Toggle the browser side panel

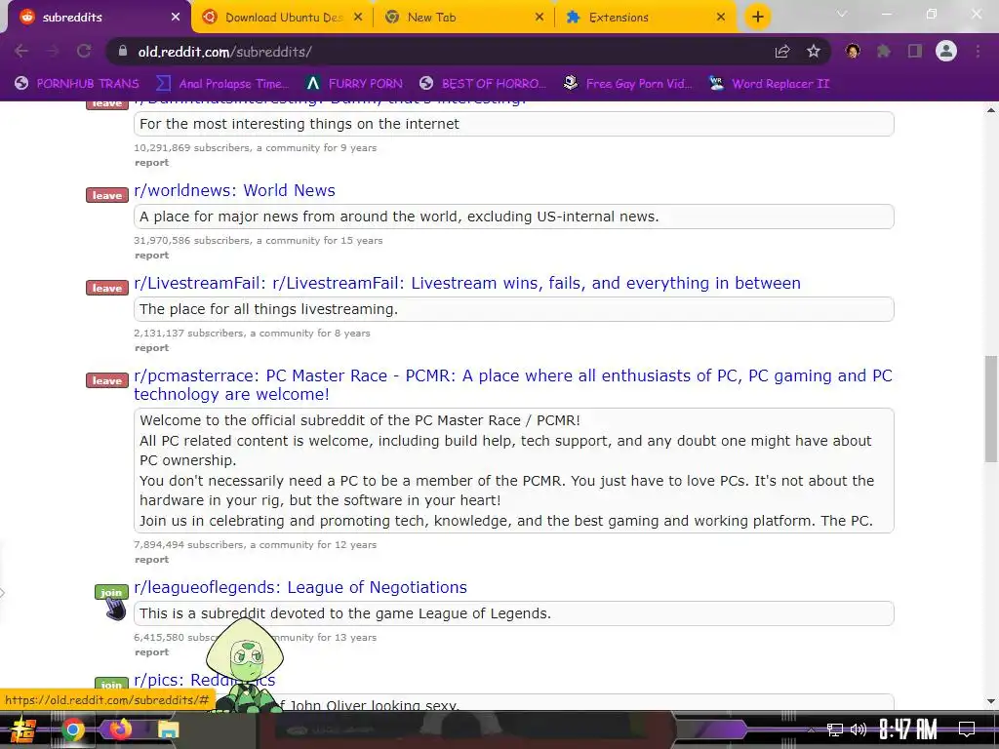tap(915, 51)
